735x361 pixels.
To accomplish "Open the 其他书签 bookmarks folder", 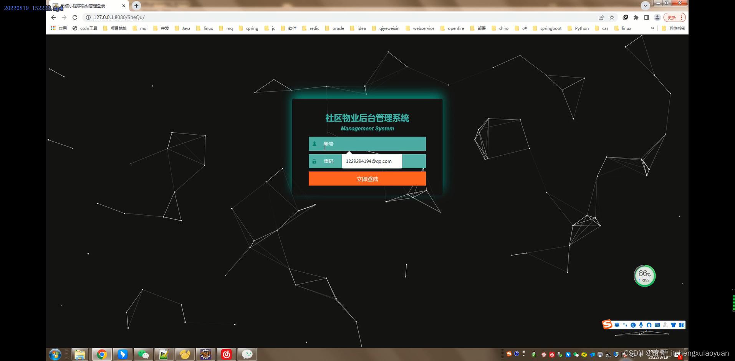I will tap(674, 28).
